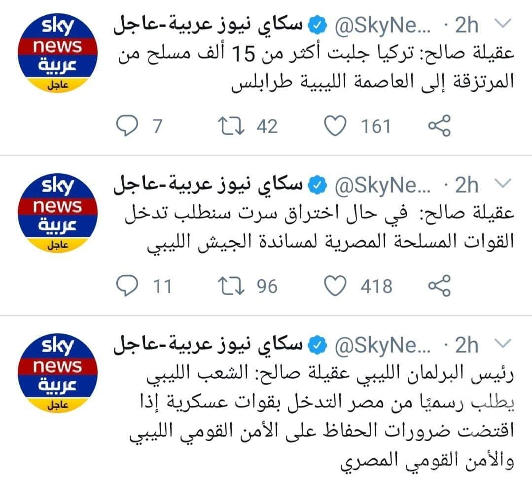This screenshot has width=532, height=489.
Task: Open the first tweet text mentioning 15 thousand
Action: click(316, 68)
